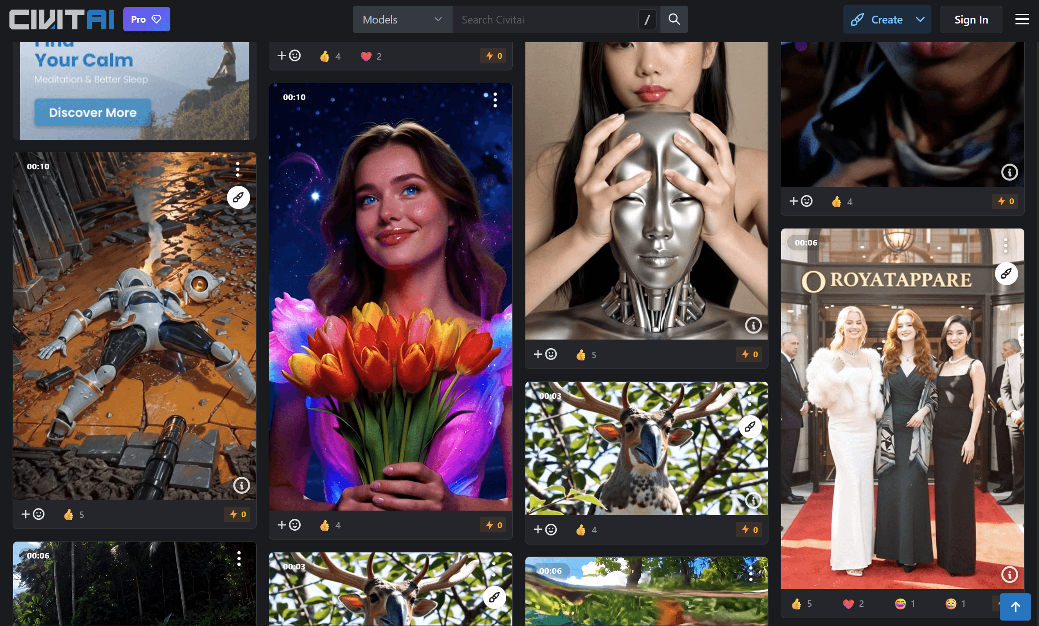Click info icon on silver mask image
This screenshot has width=1039, height=626.
tap(753, 325)
